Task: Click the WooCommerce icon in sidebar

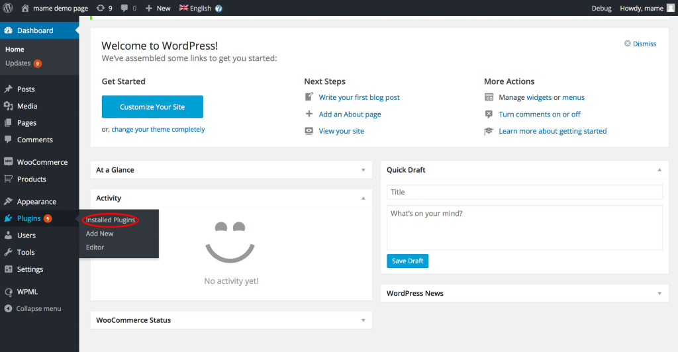Action: 8,161
